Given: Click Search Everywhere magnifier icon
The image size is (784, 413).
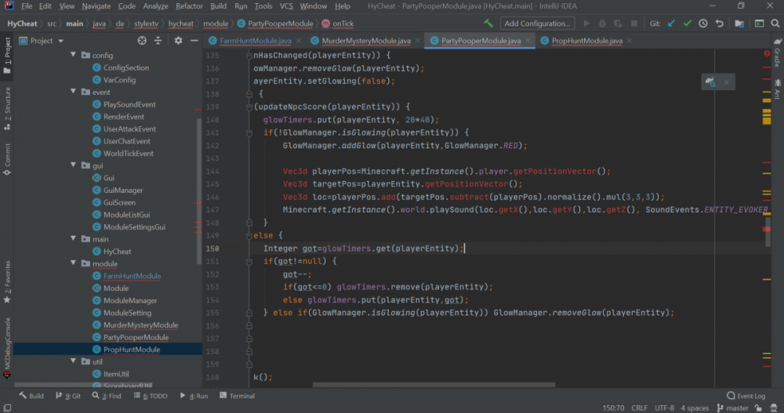Looking at the screenshot, I should pos(775,24).
